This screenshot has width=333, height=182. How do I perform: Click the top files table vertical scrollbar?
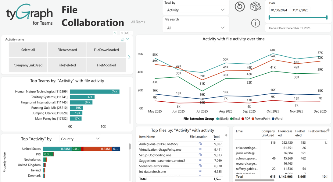pyautogui.click(x=226, y=135)
